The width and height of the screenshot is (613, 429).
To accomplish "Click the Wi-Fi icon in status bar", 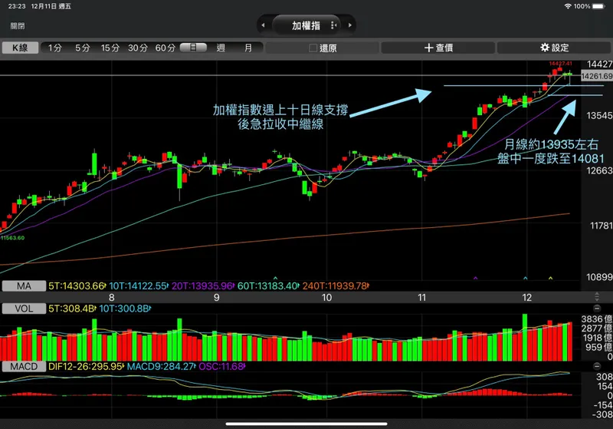I will (x=568, y=6).
